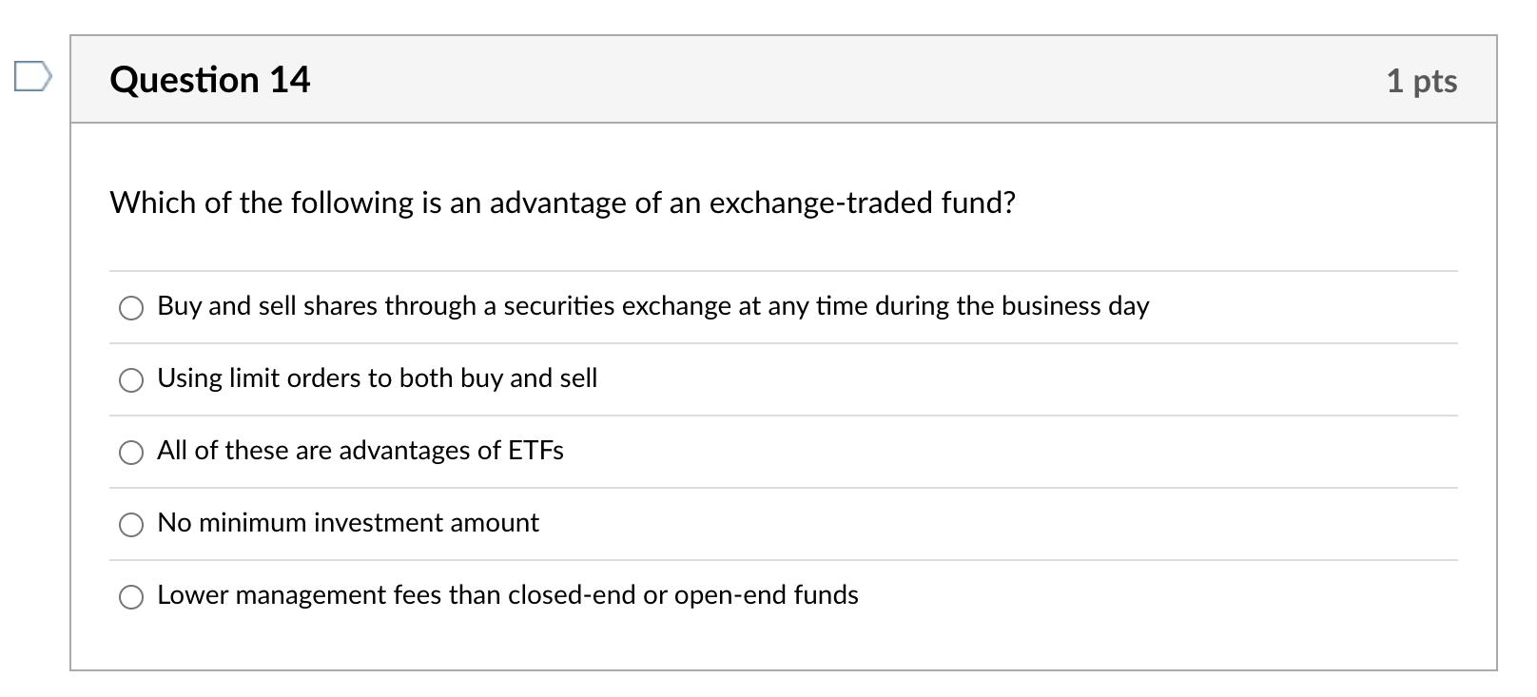Click the question prompt "Which of the following"
The height and width of the screenshot is (697, 1537).
562,203
